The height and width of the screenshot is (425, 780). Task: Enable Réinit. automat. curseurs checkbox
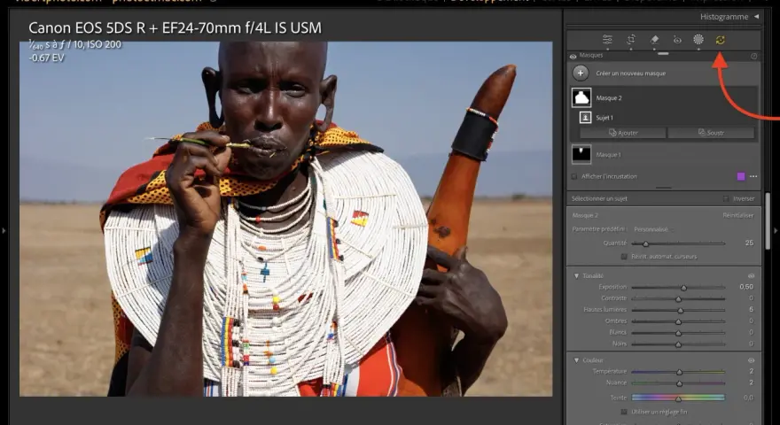tap(624, 257)
